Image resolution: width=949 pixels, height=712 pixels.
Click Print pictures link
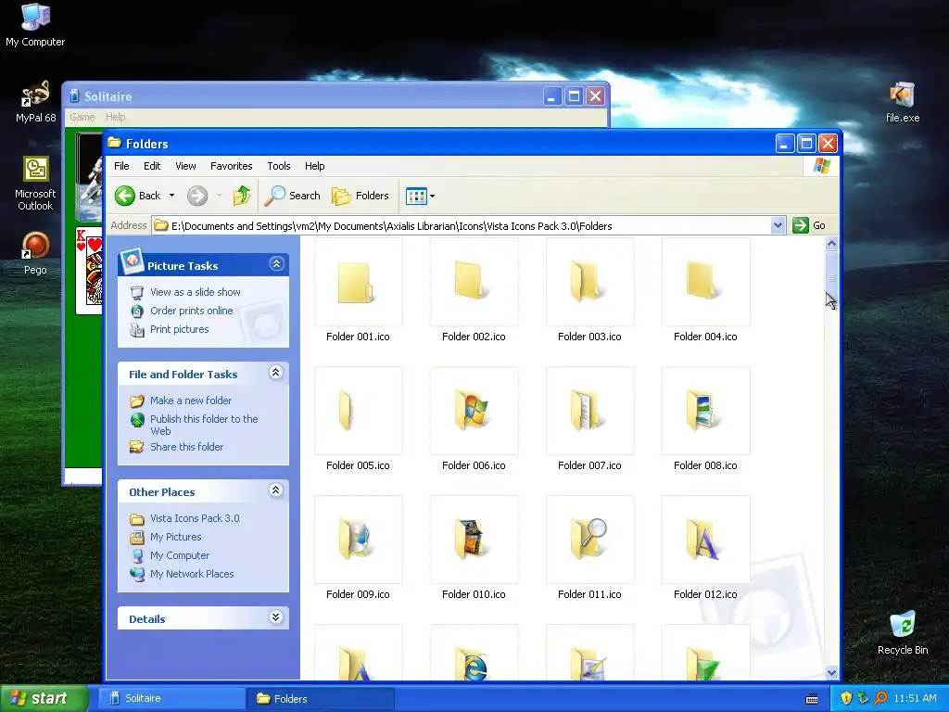coord(179,329)
